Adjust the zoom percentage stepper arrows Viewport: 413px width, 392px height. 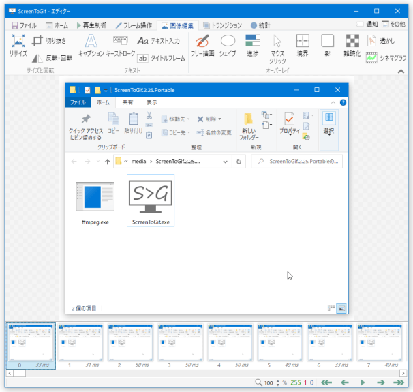pyautogui.click(x=276, y=383)
